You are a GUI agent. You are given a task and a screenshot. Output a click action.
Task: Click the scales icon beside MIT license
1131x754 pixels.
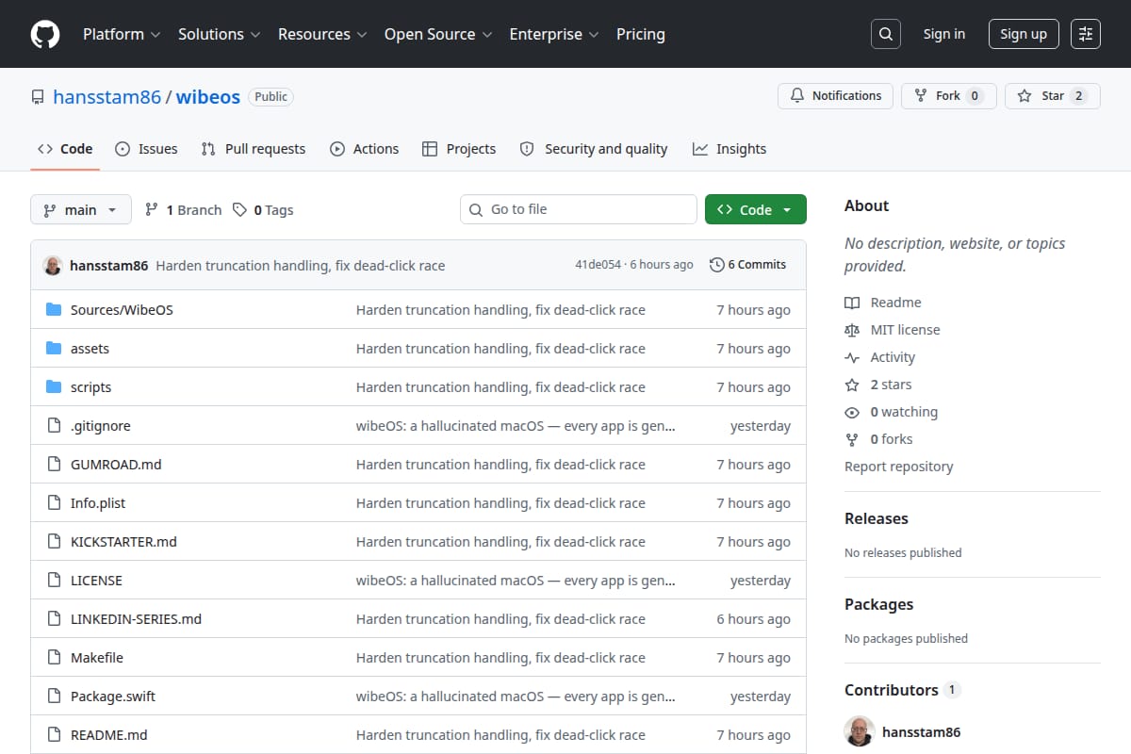[852, 330]
